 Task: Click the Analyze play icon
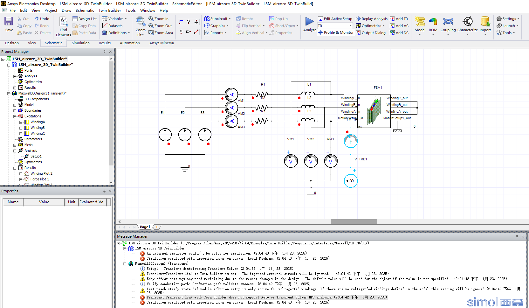[x=309, y=22]
